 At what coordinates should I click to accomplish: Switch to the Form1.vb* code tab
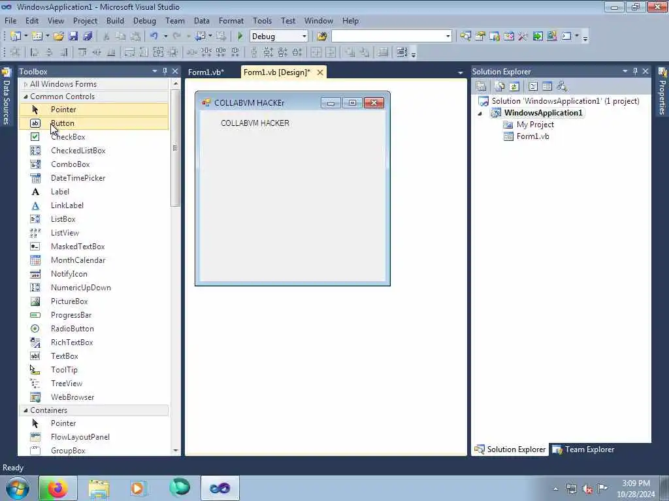pos(206,72)
